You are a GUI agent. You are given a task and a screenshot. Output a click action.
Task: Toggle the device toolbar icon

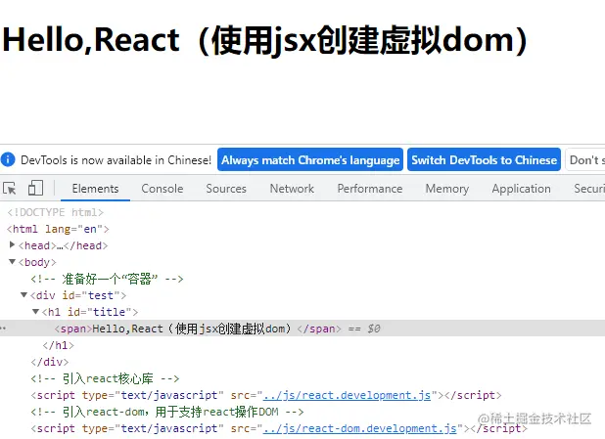(x=35, y=188)
